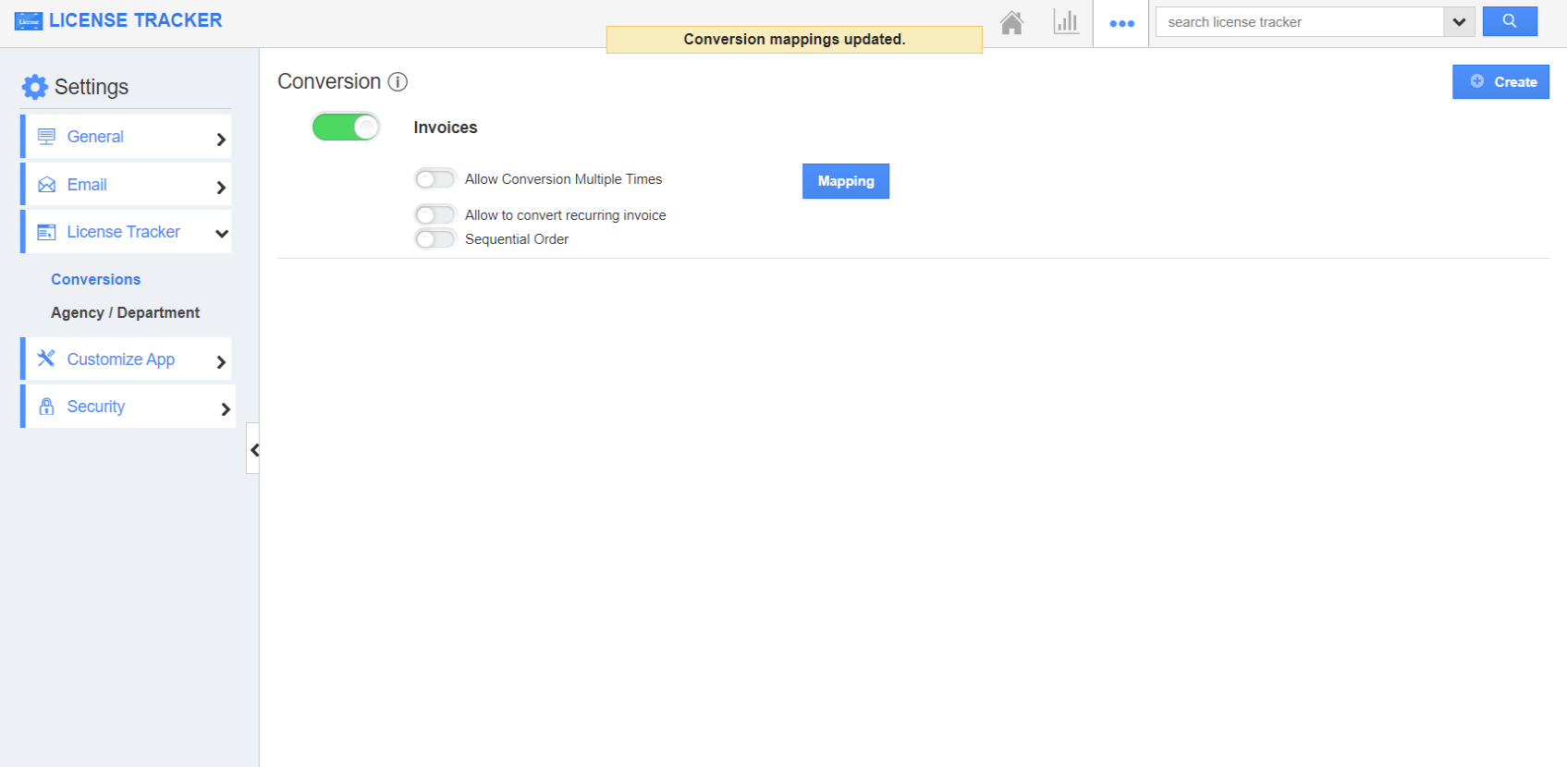
Task: Turn on Sequential Order switch
Action: click(x=435, y=239)
